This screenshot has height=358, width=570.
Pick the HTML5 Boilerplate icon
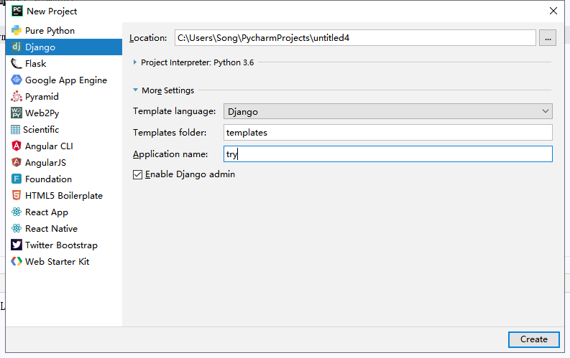click(x=17, y=196)
